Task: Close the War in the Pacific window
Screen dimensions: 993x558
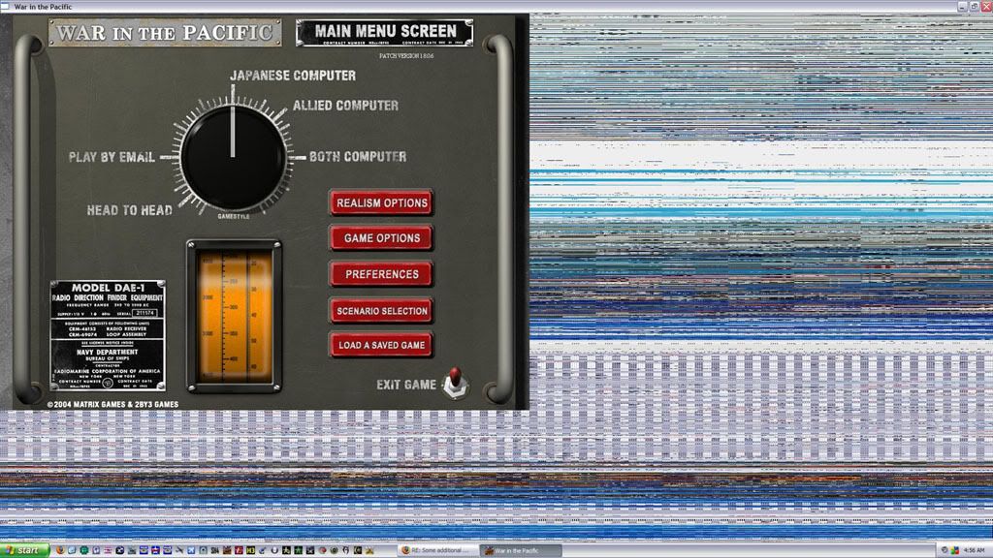Action: click(x=986, y=7)
